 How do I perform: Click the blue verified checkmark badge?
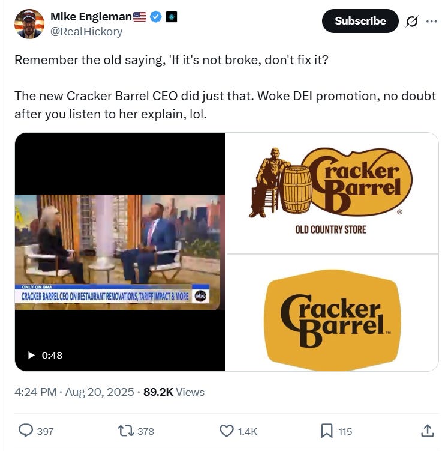click(x=156, y=17)
